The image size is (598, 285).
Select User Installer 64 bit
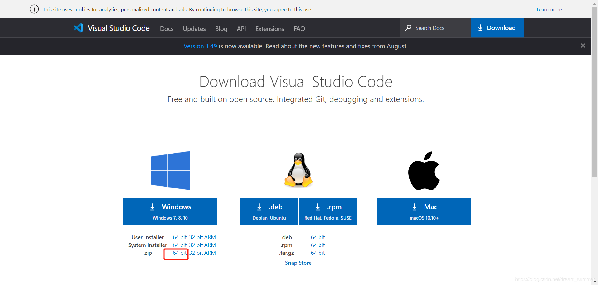180,237
